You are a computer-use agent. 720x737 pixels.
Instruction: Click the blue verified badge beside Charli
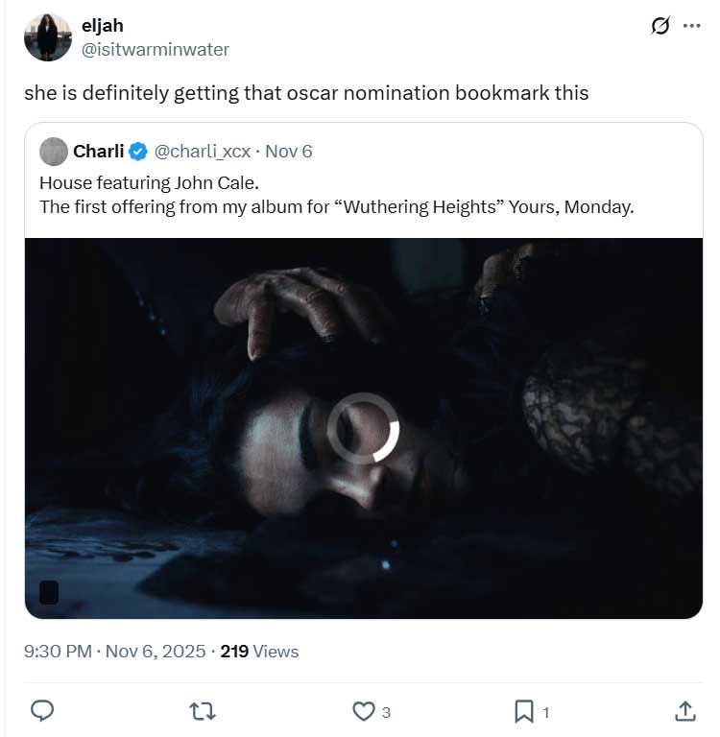pyautogui.click(x=138, y=152)
